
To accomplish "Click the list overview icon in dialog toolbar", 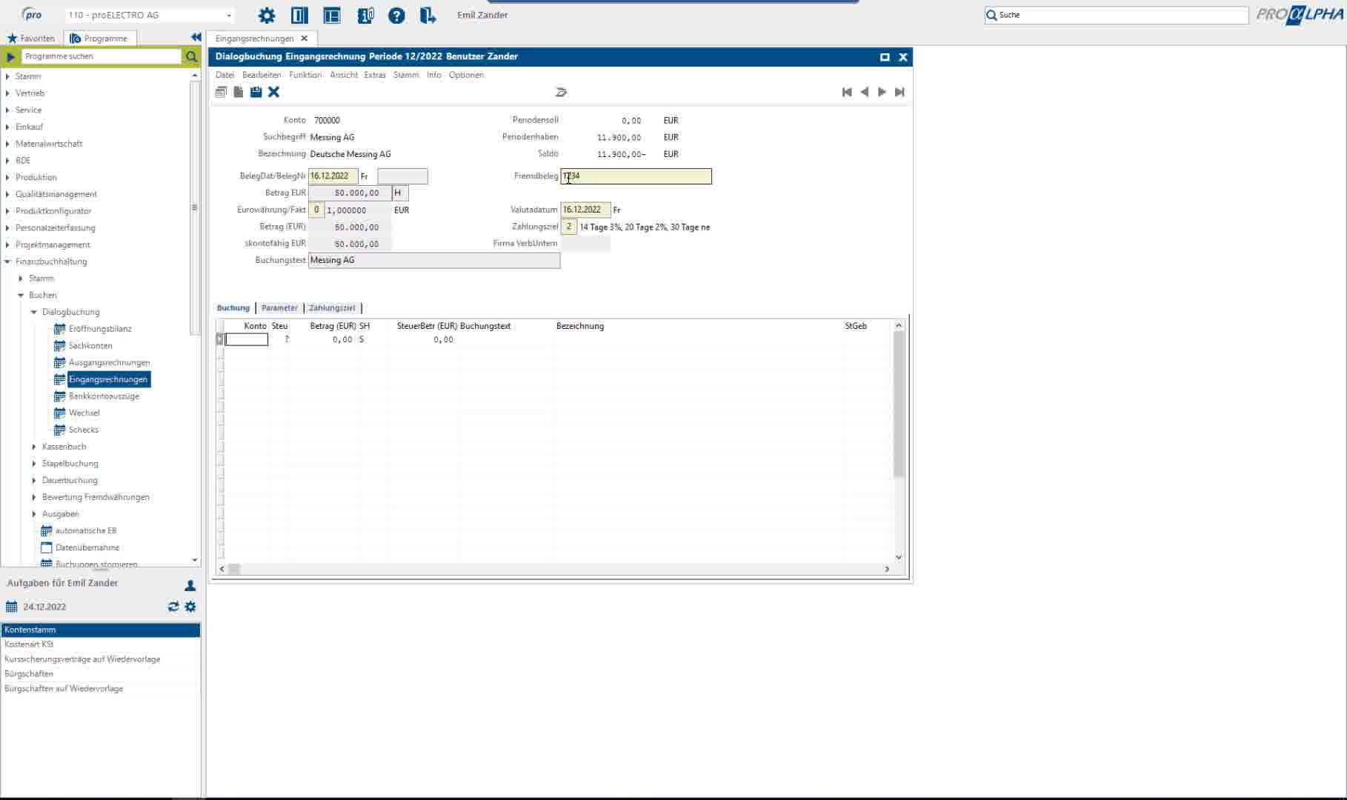I will [221, 92].
